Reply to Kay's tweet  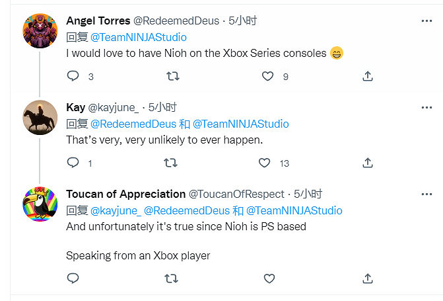coord(73,162)
